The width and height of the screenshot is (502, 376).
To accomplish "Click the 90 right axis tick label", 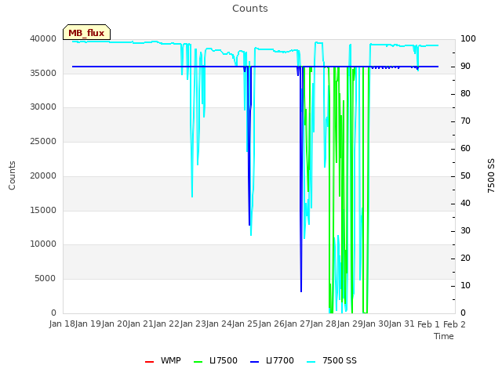I will coord(465,66).
